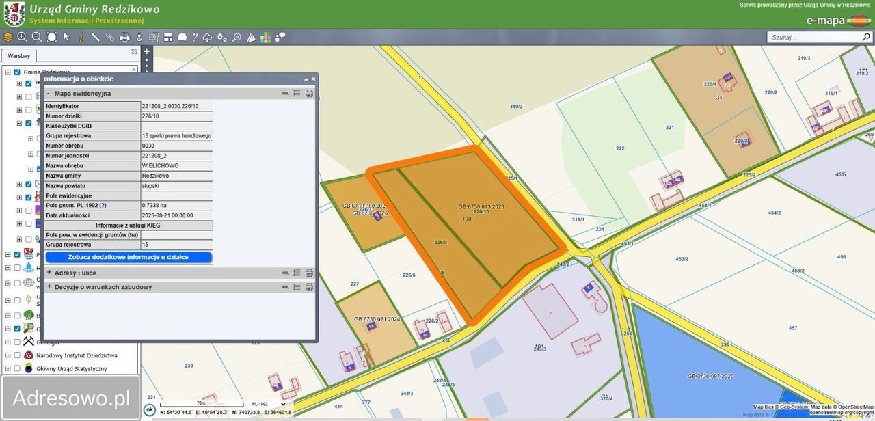Select the zoom in magnifier tool
Image resolution: width=875 pixels, height=421 pixels.
[22, 37]
